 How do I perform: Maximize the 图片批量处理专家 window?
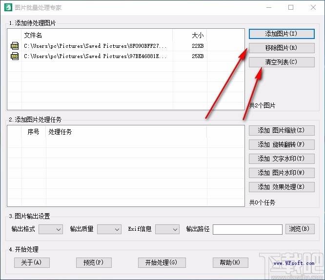[x=291, y=7]
